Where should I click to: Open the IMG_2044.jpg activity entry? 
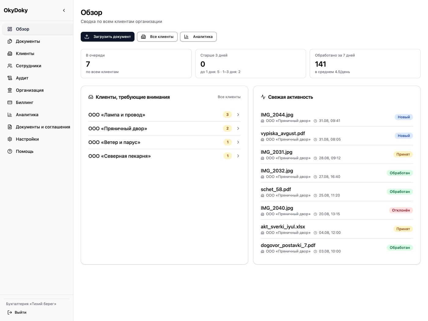tap(337, 117)
